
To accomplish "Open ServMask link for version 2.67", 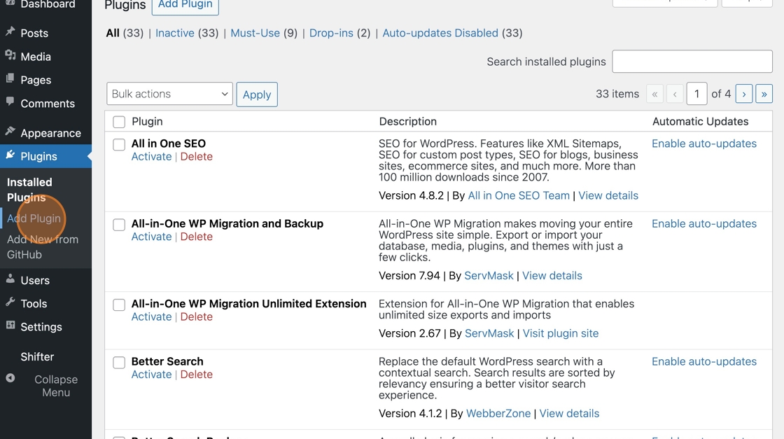I will (x=489, y=333).
